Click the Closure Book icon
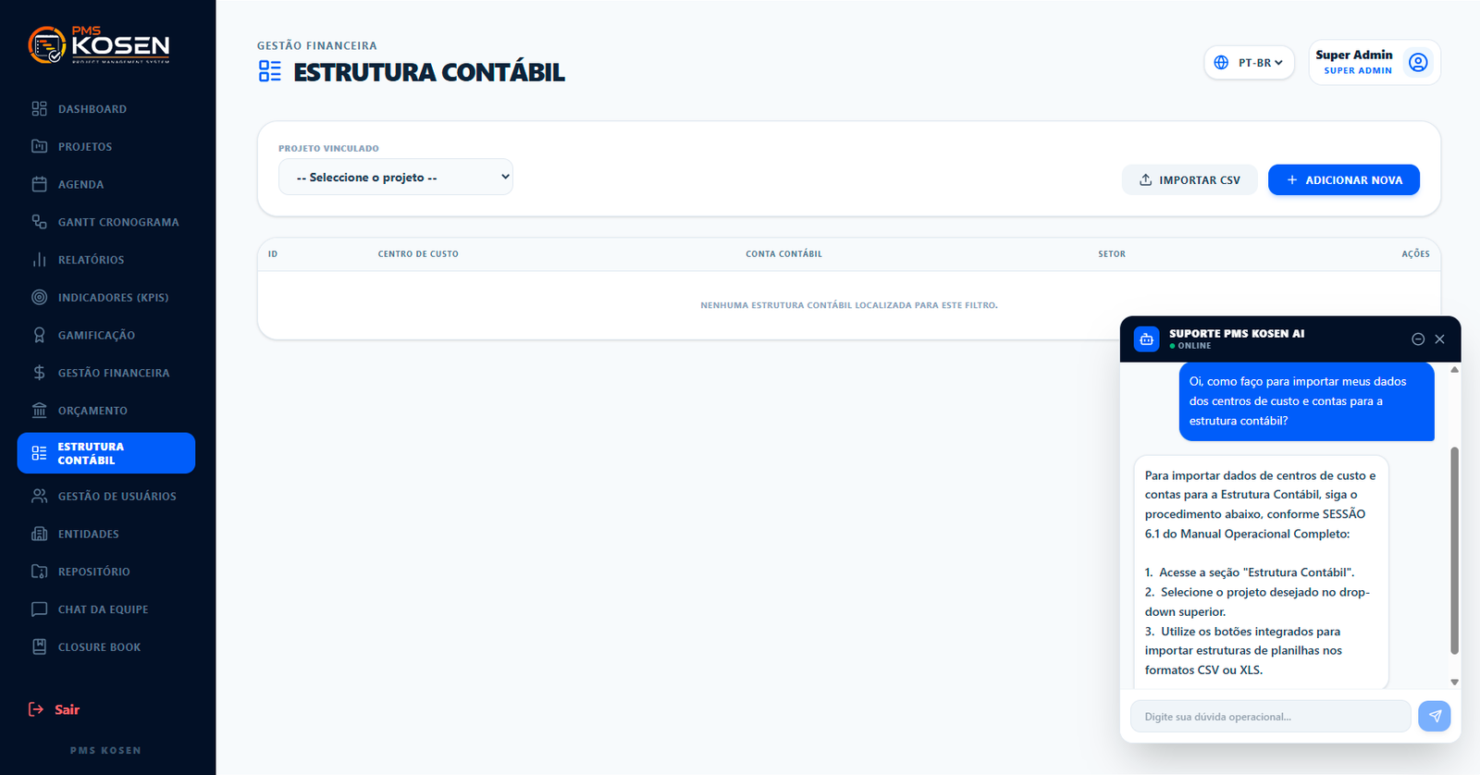The height and width of the screenshot is (775, 1480). pyautogui.click(x=39, y=647)
